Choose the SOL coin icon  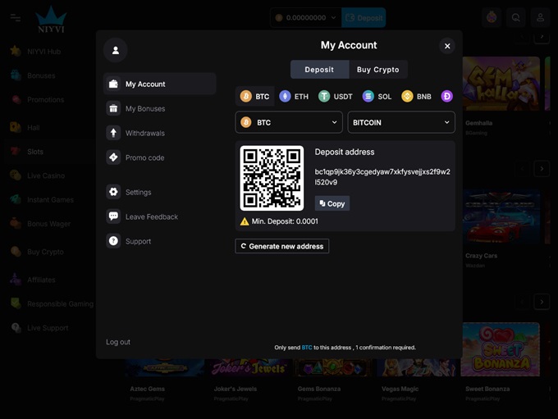[368, 97]
